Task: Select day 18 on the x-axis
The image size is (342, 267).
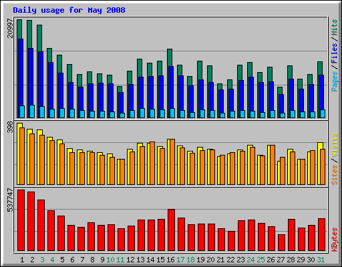Action: [190, 260]
